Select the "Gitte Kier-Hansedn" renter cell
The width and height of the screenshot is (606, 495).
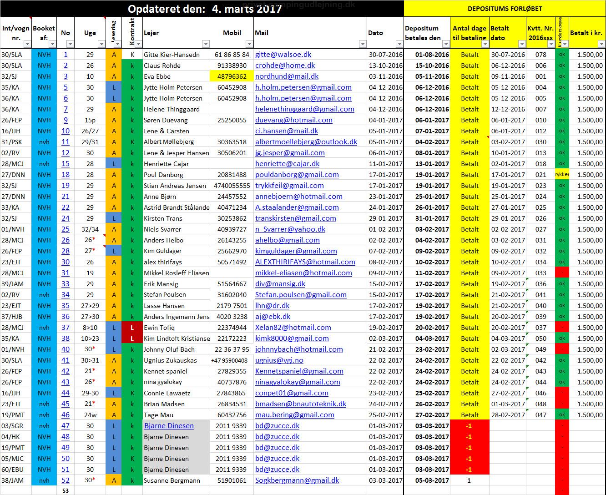(177, 55)
